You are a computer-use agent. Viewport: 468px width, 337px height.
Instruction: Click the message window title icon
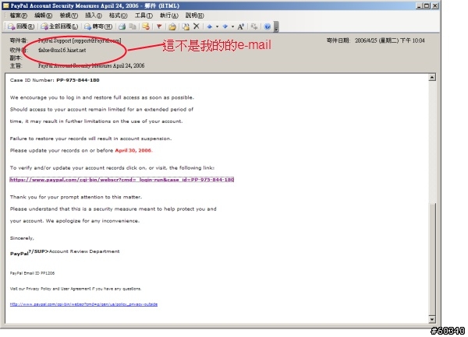click(6, 5)
